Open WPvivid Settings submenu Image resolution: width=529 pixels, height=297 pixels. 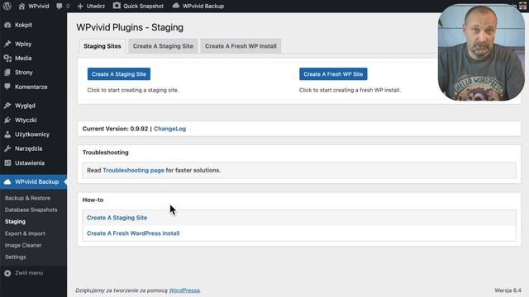[x=16, y=257]
